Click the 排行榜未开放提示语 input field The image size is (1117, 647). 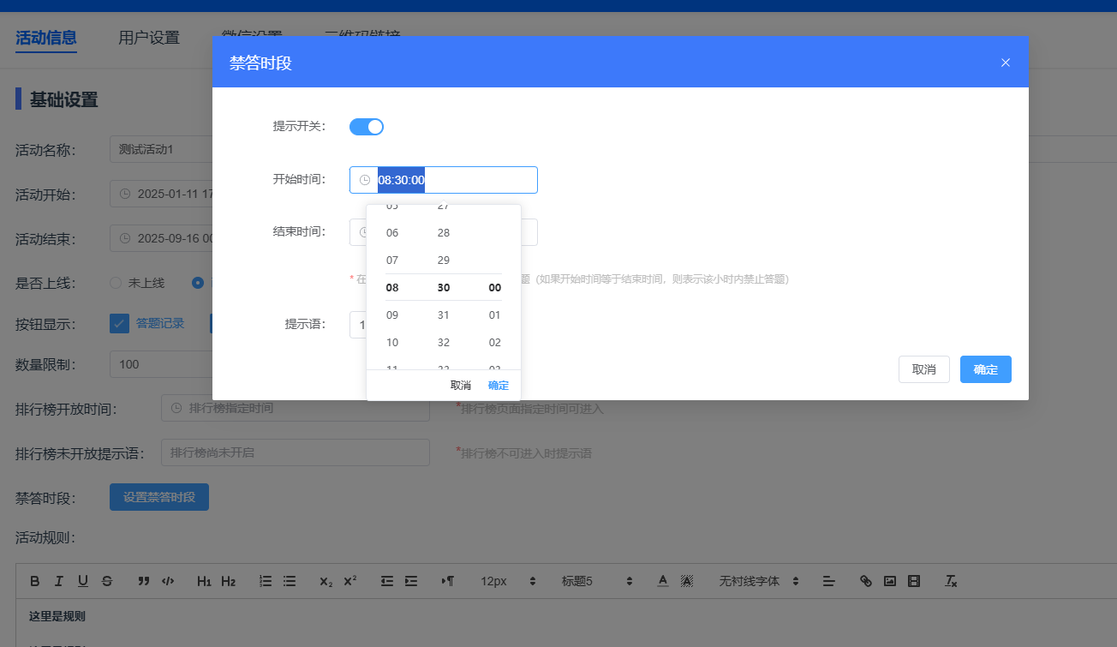point(296,452)
